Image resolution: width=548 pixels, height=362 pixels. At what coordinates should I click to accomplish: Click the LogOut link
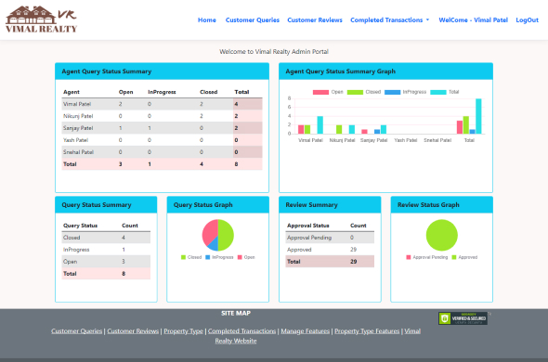coord(527,20)
